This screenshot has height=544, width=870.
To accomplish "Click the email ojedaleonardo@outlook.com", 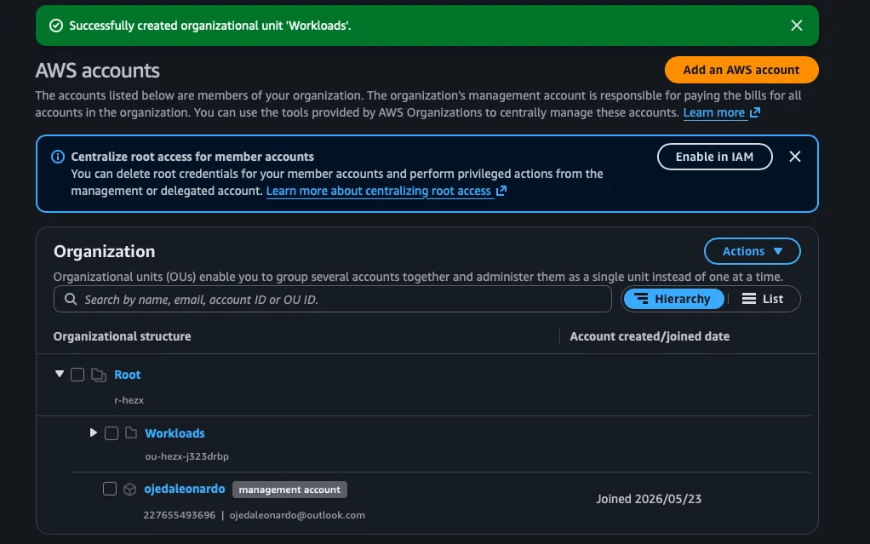I will tap(297, 515).
